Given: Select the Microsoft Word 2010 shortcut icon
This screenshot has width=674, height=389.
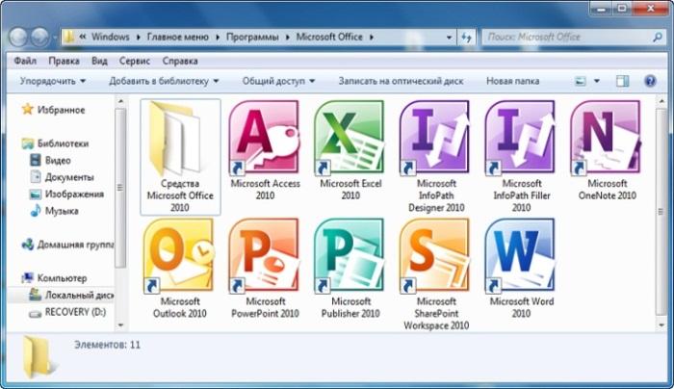Looking at the screenshot, I should click(x=520, y=255).
